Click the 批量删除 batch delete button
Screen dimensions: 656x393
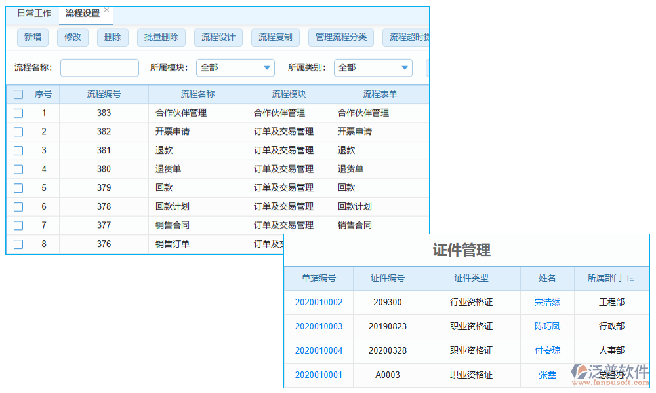click(x=161, y=37)
